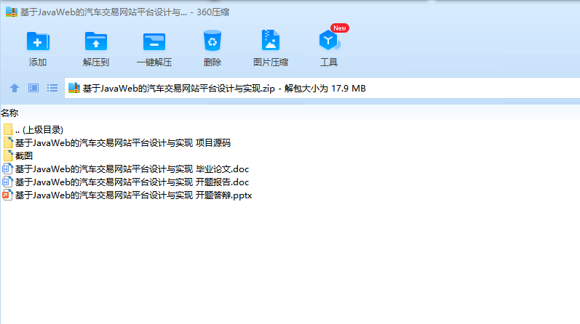Click the archive path address field
The width and height of the screenshot is (580, 324).
(x=322, y=89)
